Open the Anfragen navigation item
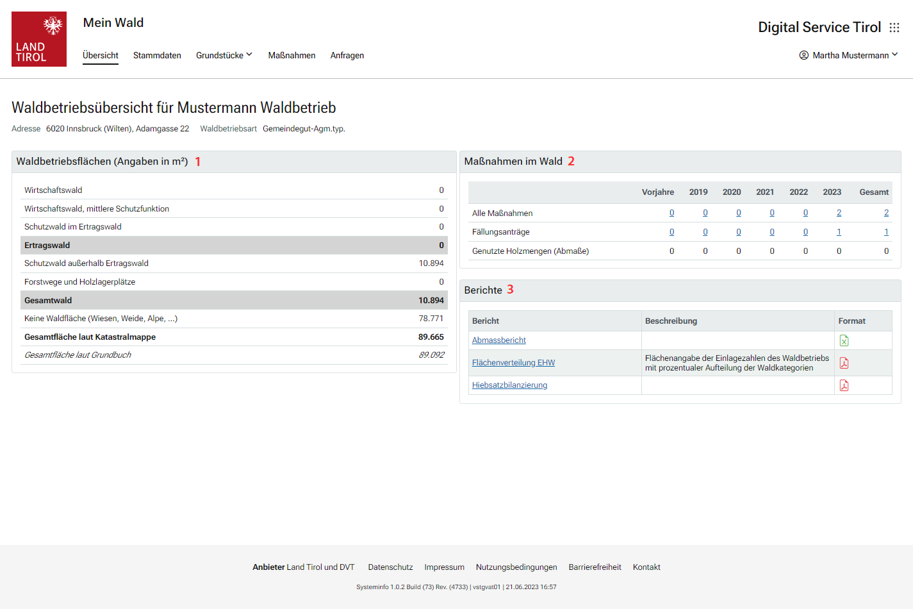The image size is (913, 609). (347, 55)
